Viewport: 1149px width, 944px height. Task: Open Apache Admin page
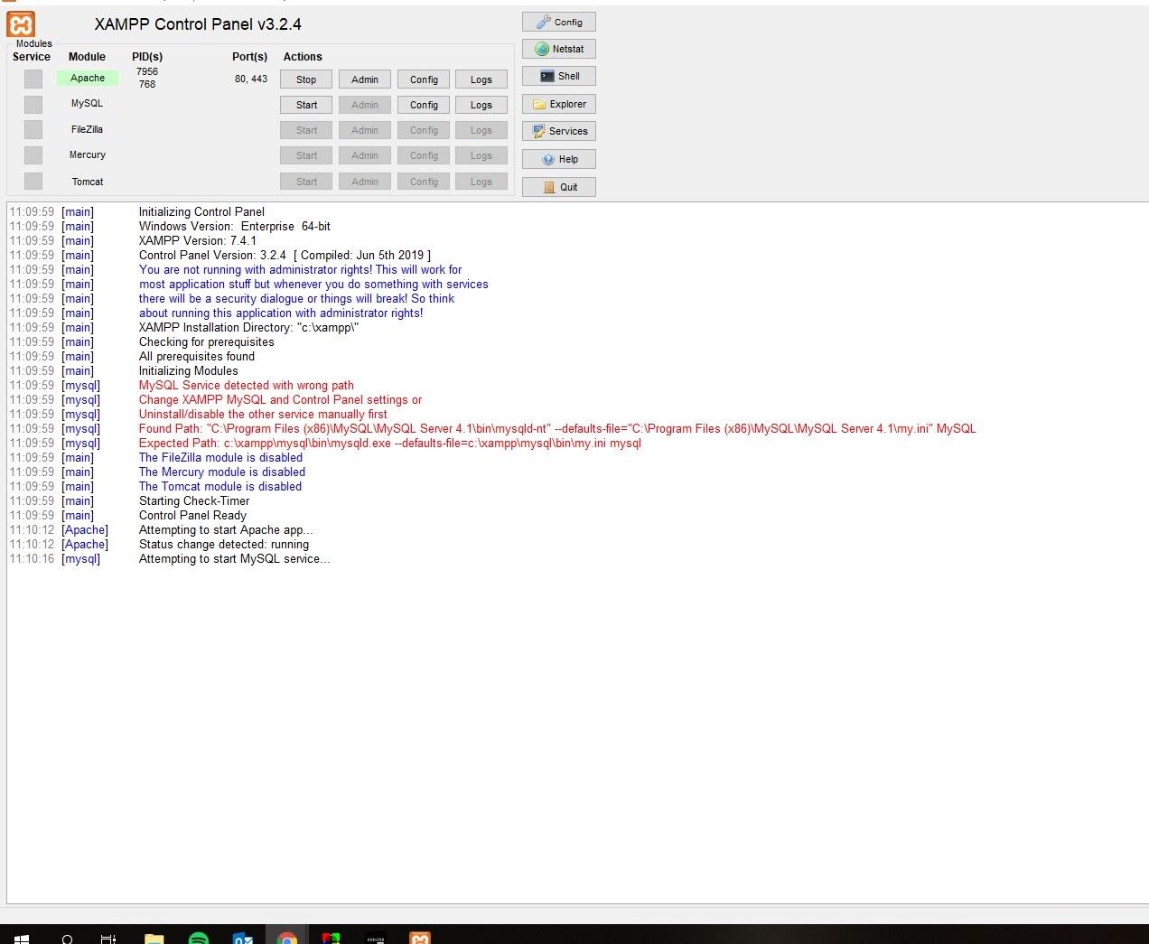[x=365, y=79]
